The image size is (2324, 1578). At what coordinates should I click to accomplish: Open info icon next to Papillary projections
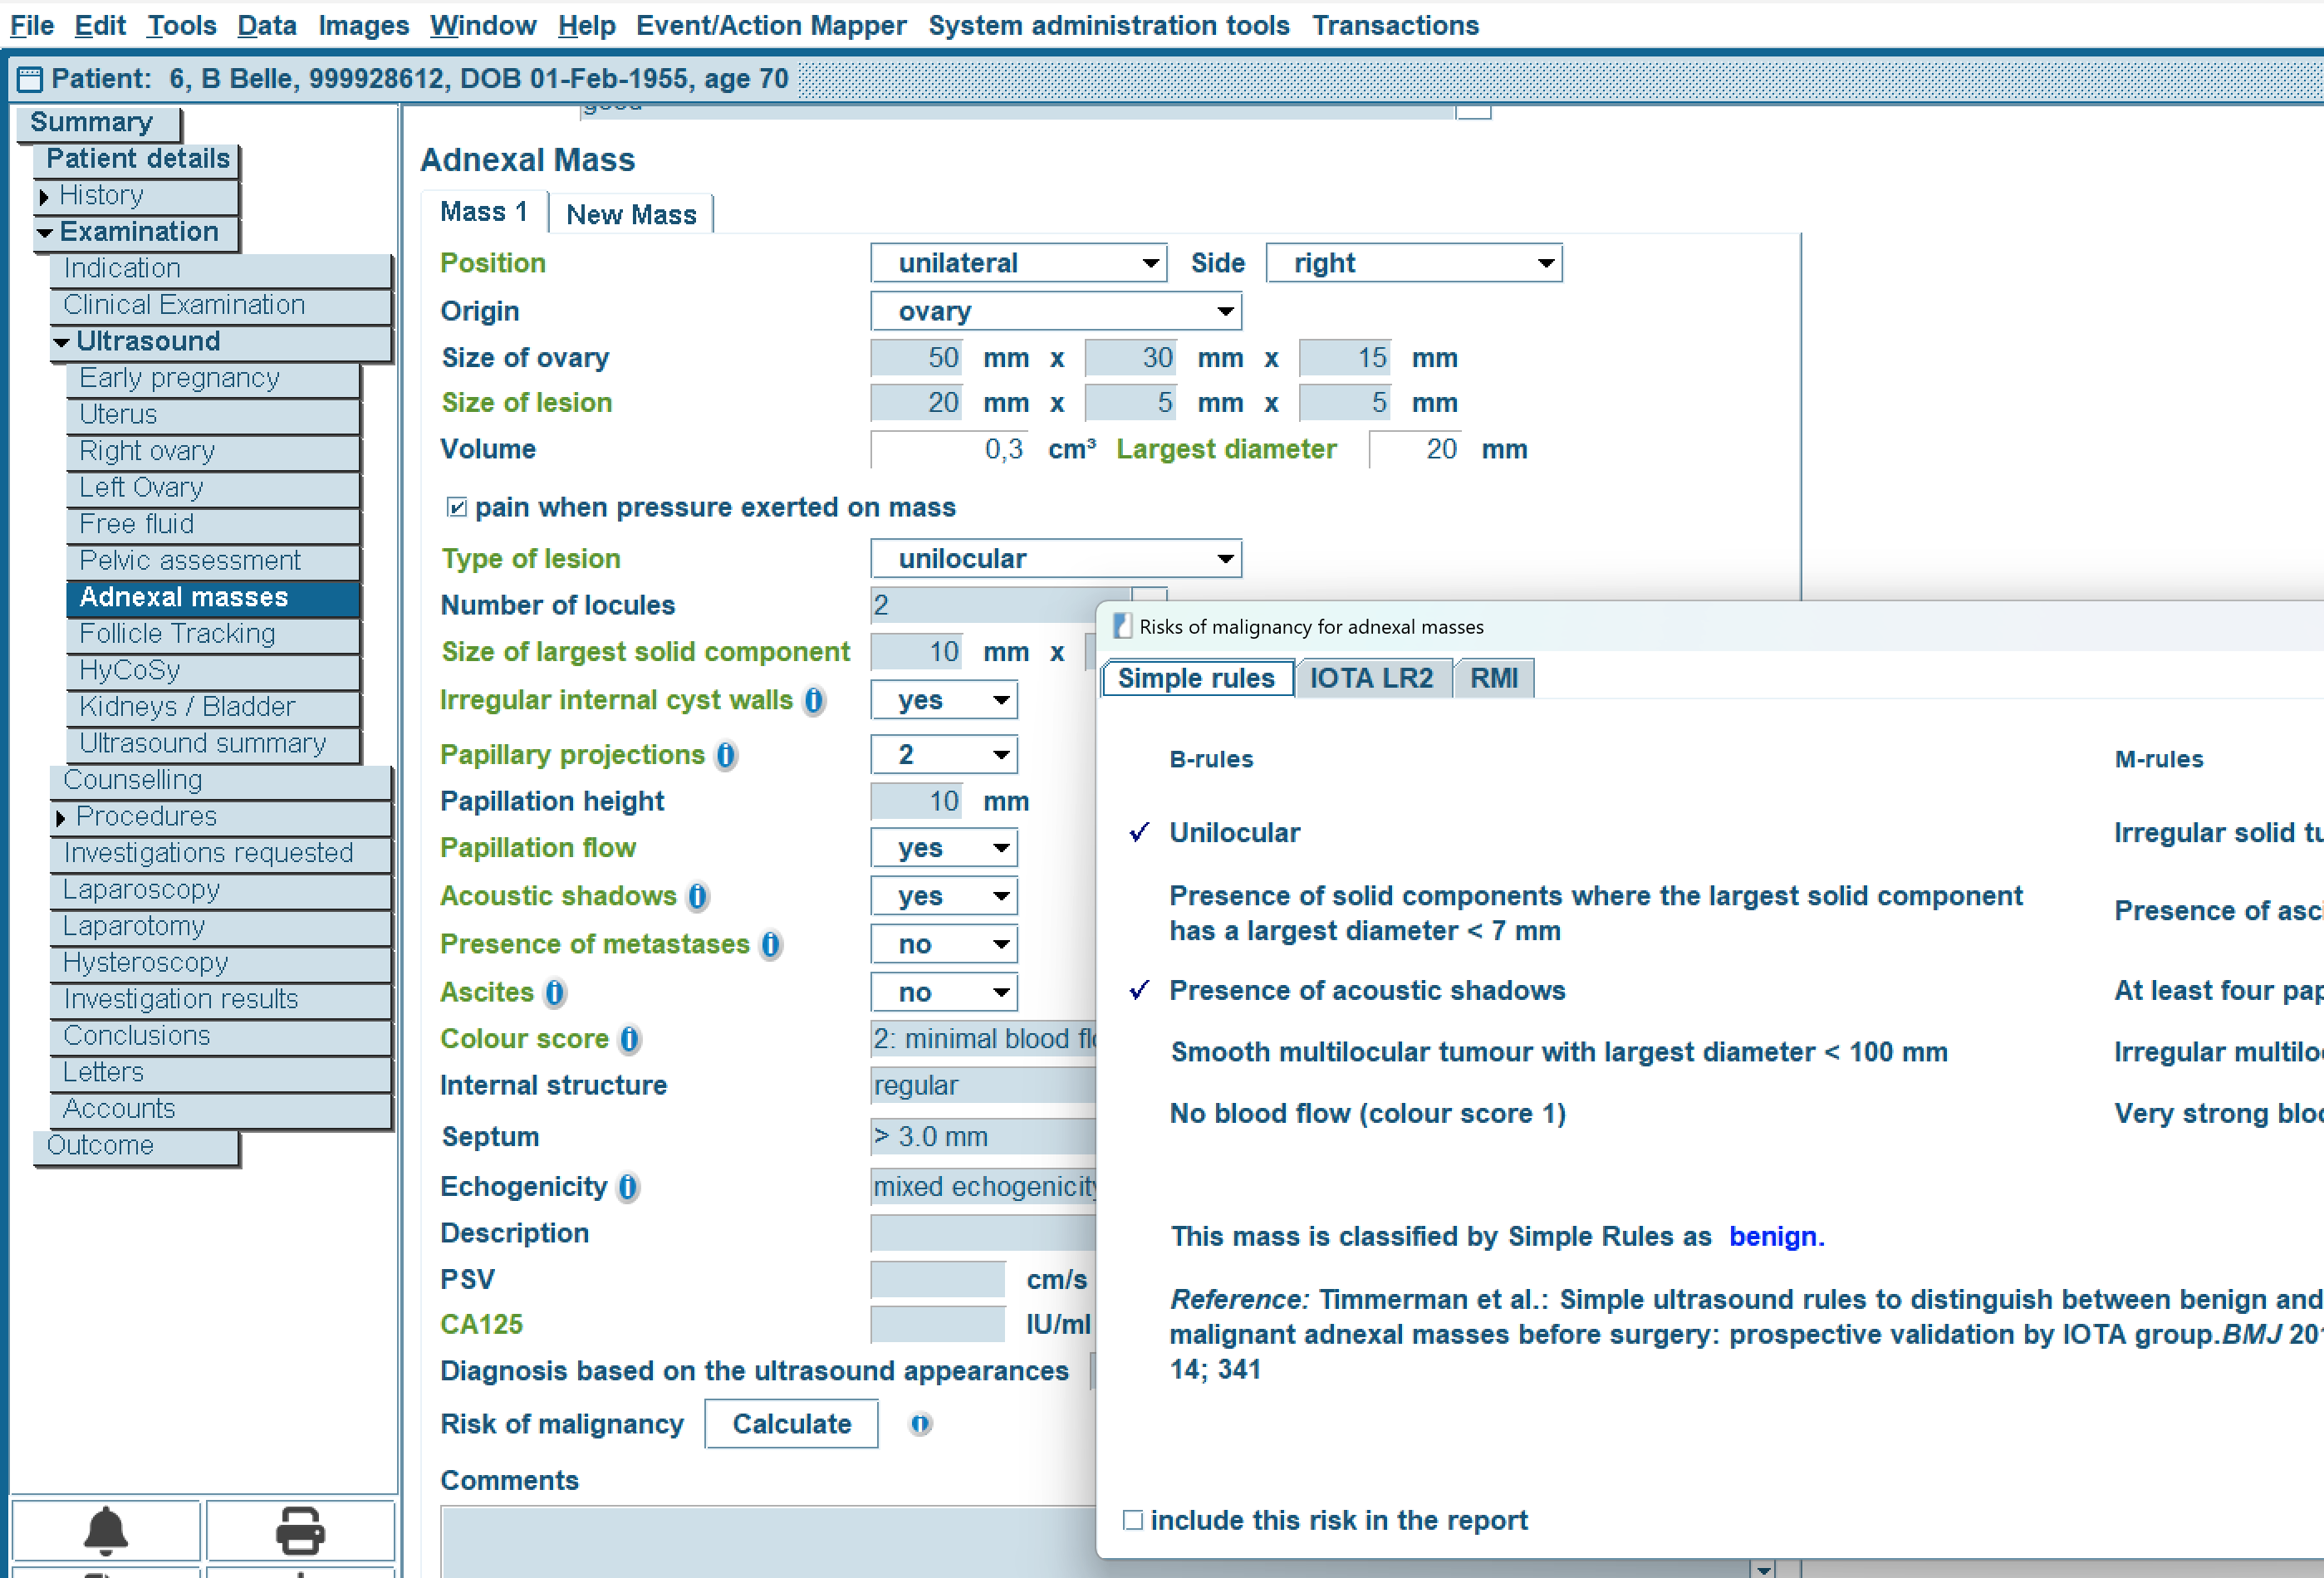pos(726,755)
